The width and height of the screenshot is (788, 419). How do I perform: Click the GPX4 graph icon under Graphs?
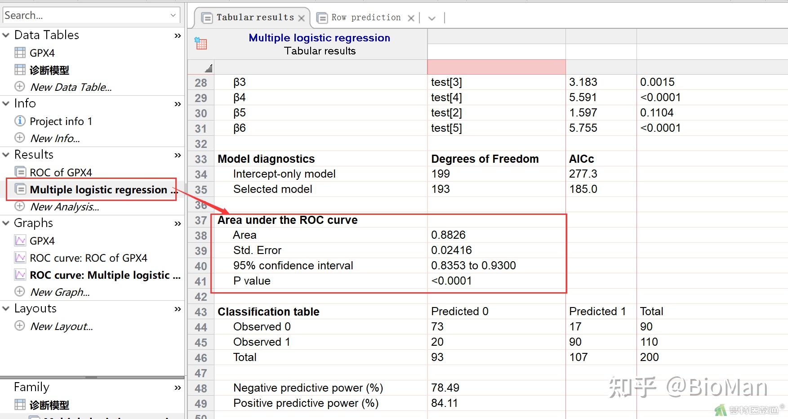[x=20, y=241]
